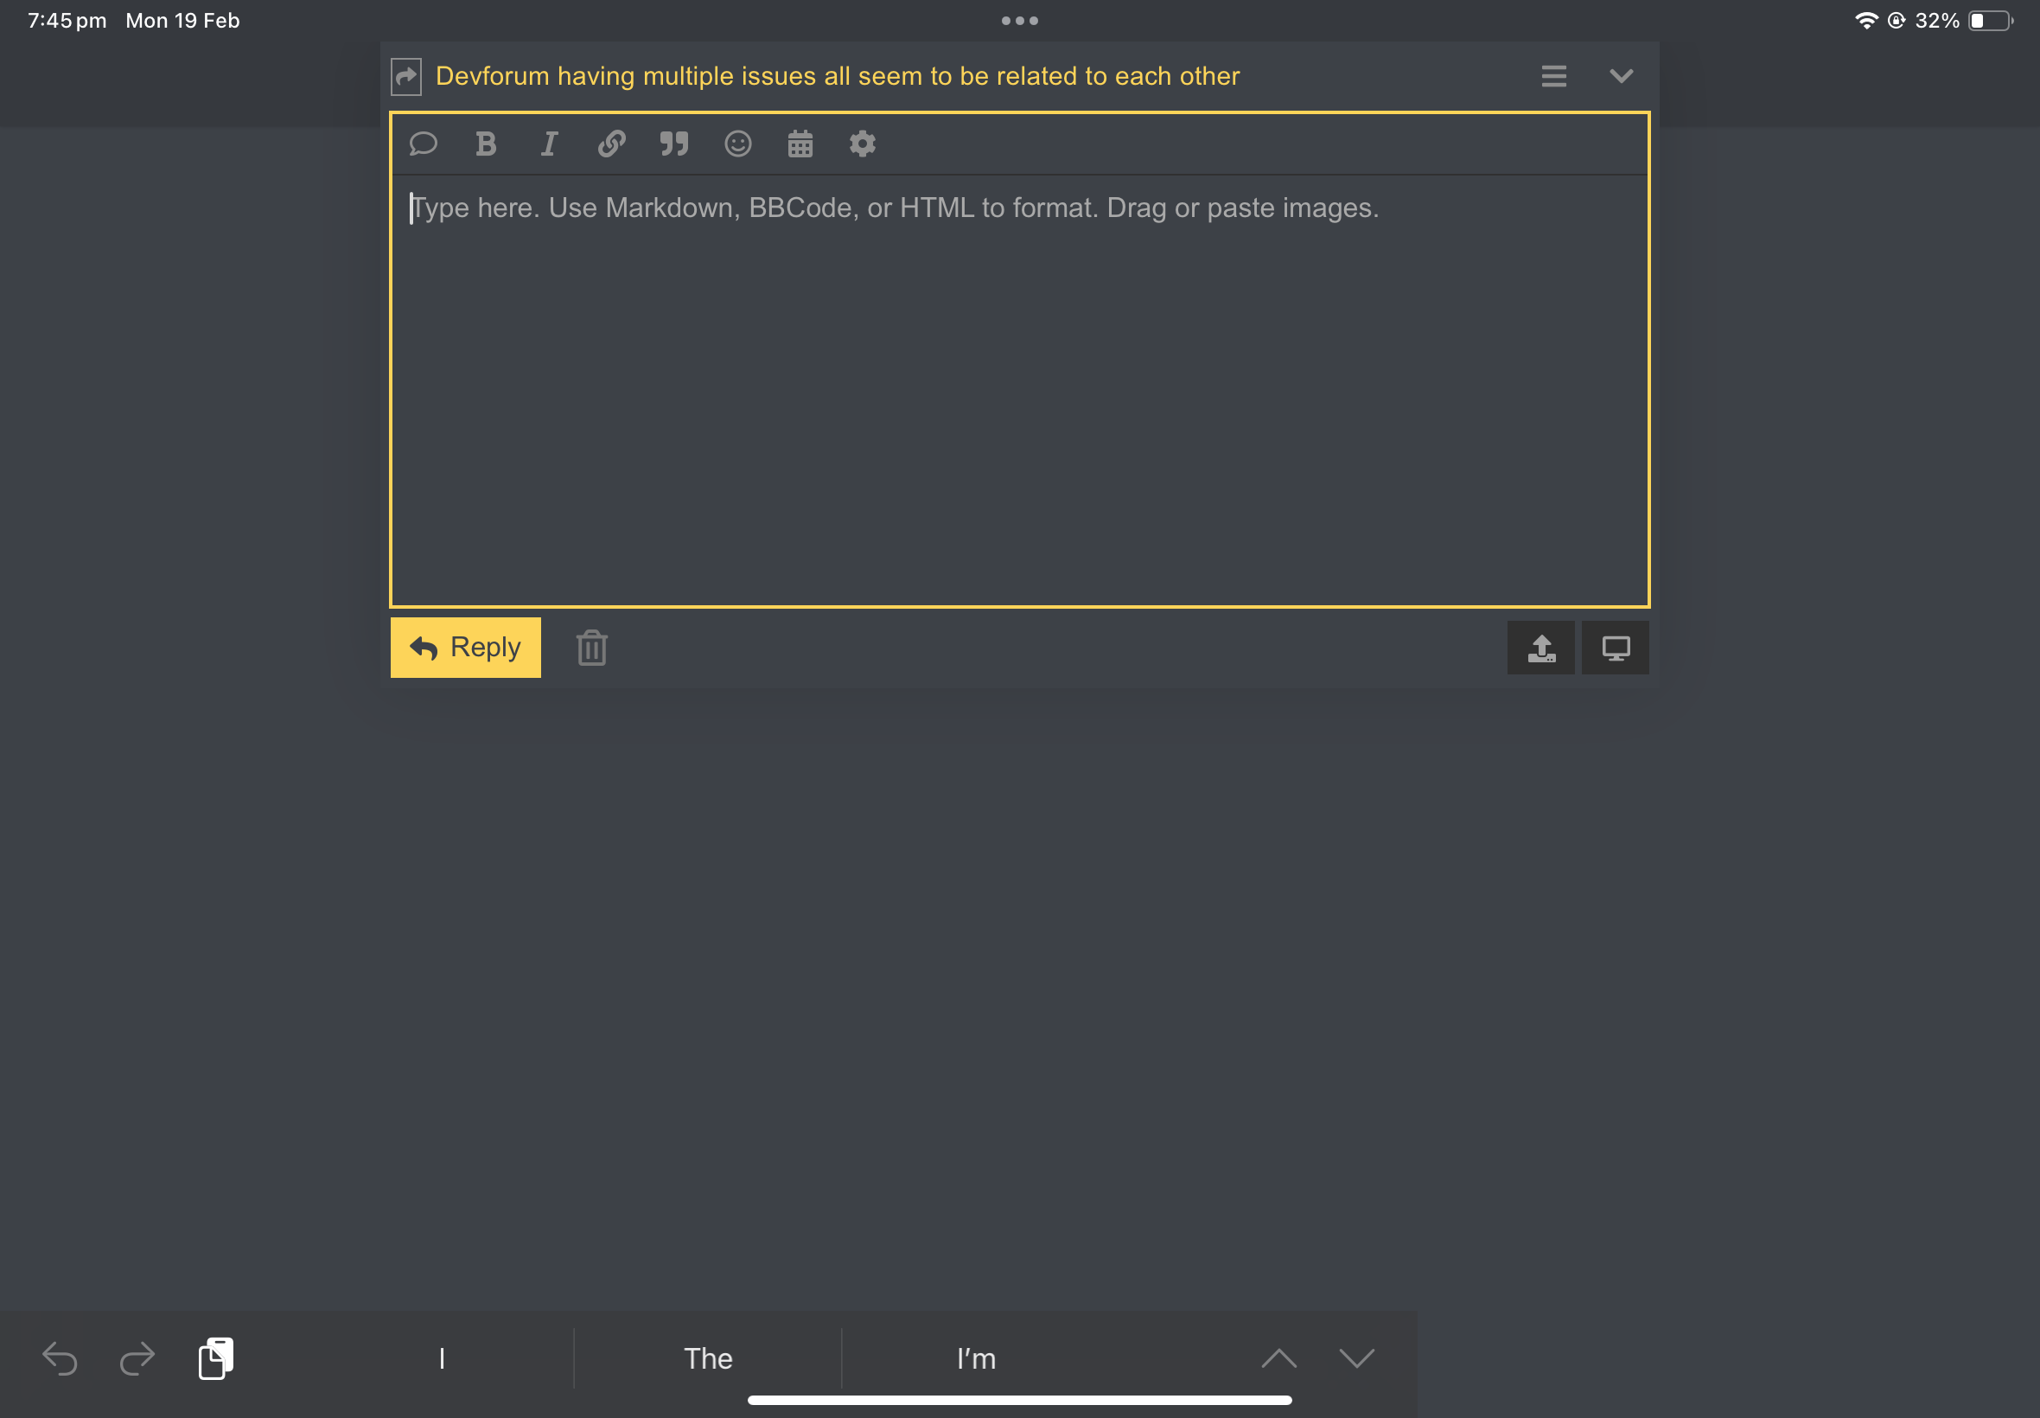
Task: Open the emoji picker
Action: click(x=737, y=144)
